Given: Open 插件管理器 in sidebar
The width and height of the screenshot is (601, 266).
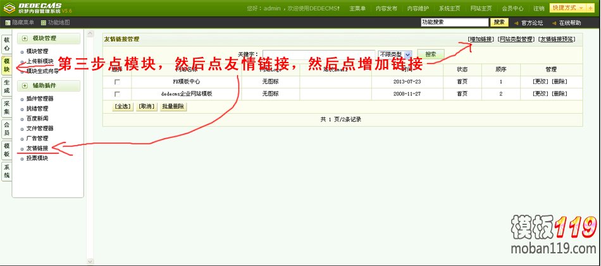Looking at the screenshot, I should 40,99.
